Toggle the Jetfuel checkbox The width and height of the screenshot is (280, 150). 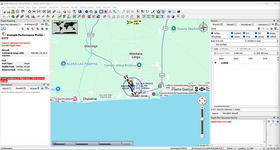click(268, 37)
